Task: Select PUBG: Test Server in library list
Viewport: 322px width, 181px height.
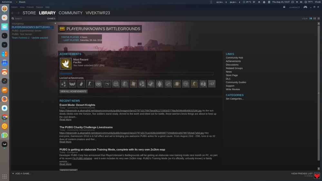Action: (22, 34)
